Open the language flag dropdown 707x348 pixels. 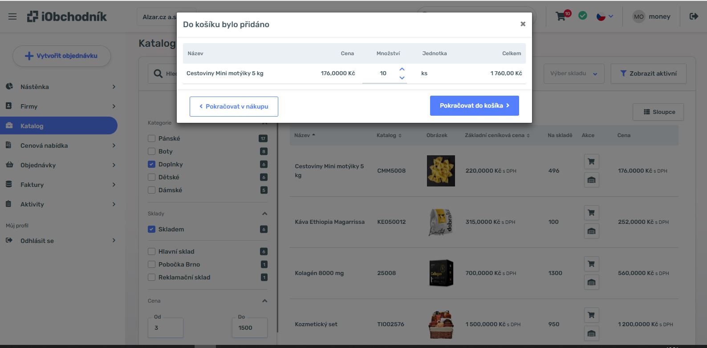click(x=605, y=16)
